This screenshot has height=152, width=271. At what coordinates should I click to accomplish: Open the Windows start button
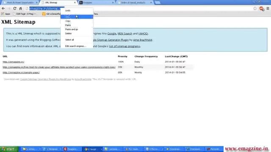9,149
